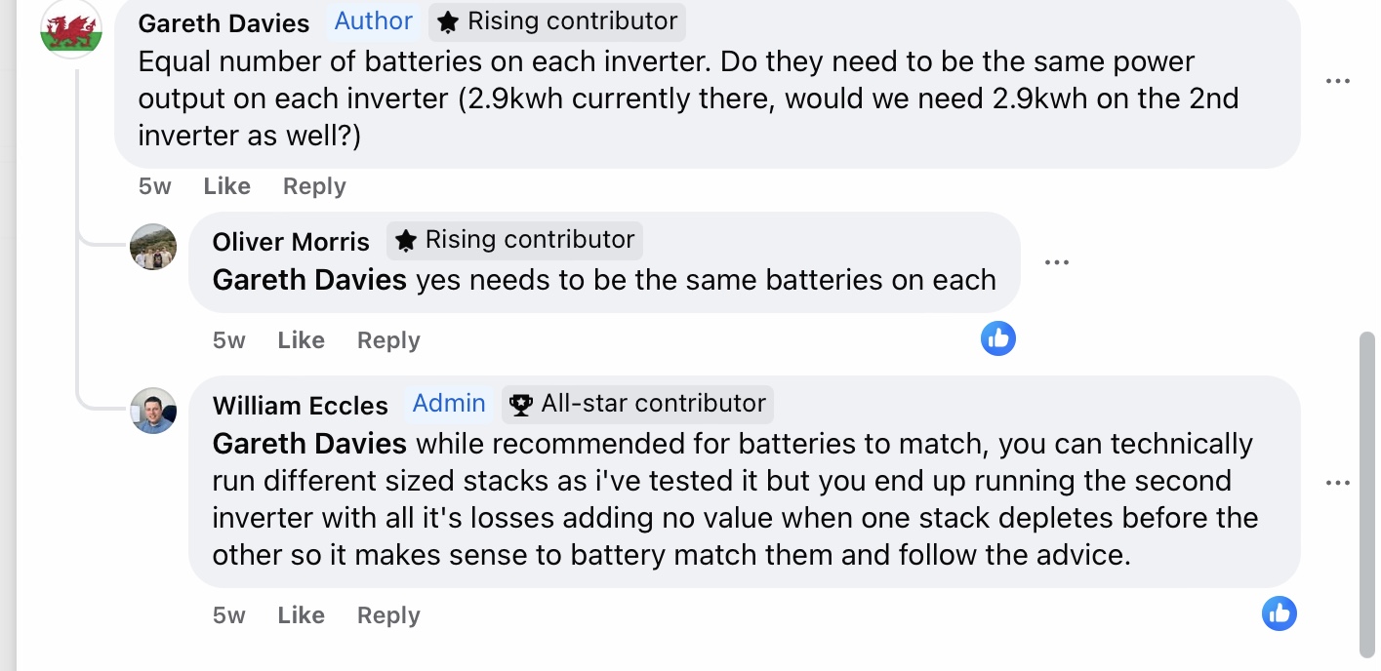Open William Eccles' profile name link
This screenshot has width=1381, height=671.
[x=300, y=405]
